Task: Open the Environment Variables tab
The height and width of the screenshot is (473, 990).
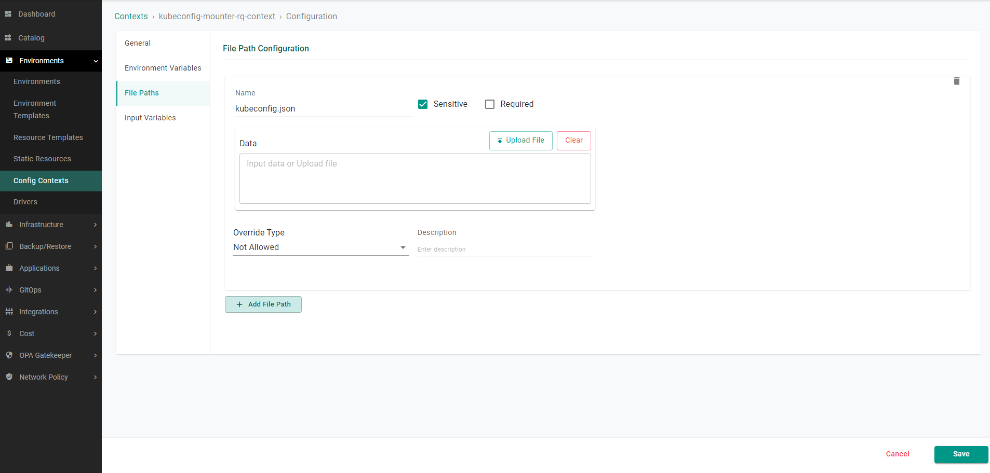Action: tap(163, 68)
